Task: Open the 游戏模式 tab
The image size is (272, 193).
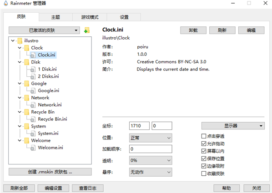Action: point(90,17)
